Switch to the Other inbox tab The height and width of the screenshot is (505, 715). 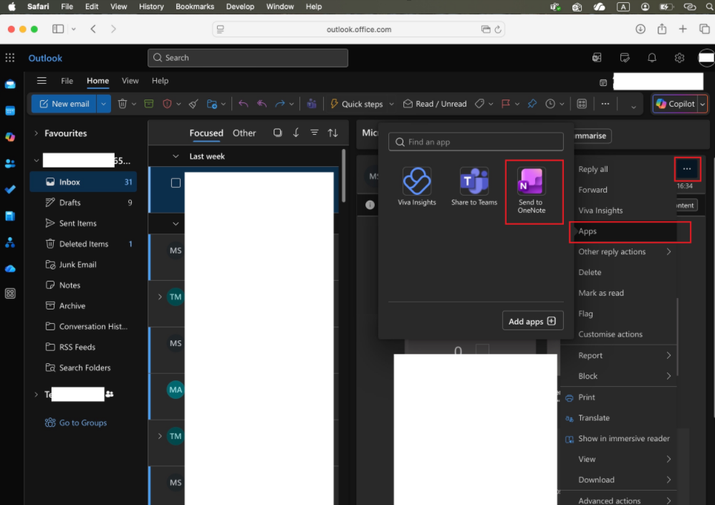coord(244,133)
